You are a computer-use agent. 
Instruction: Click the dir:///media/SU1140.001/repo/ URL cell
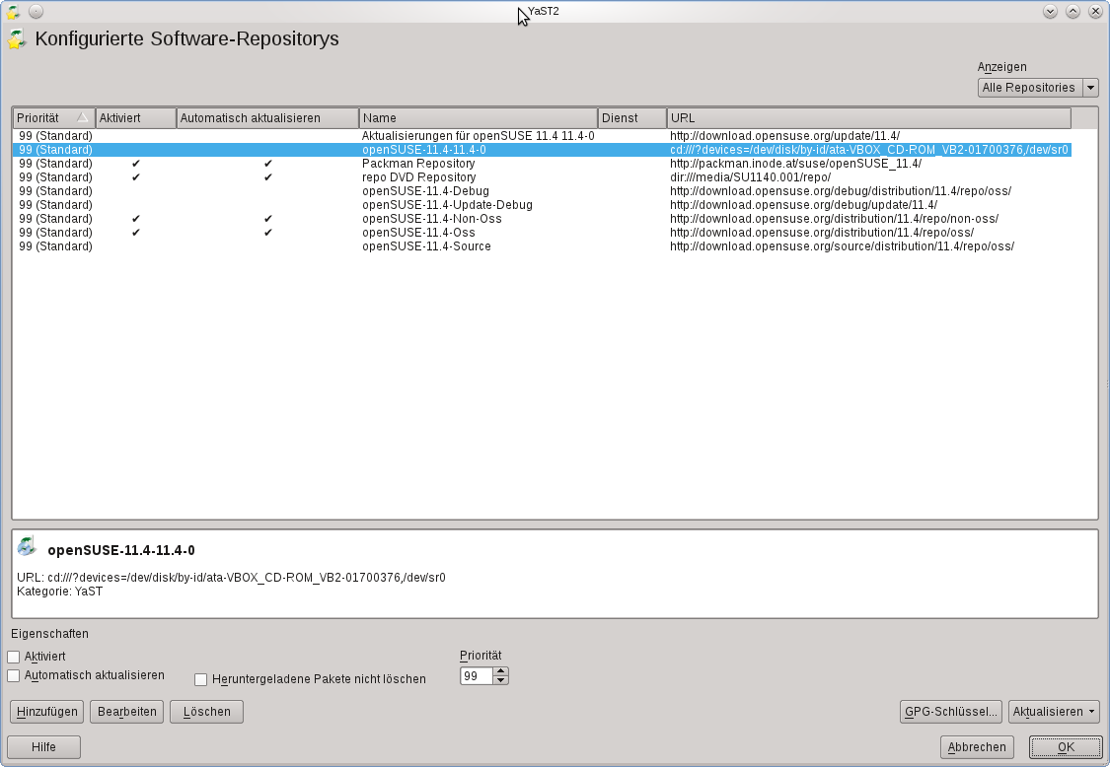click(x=751, y=177)
